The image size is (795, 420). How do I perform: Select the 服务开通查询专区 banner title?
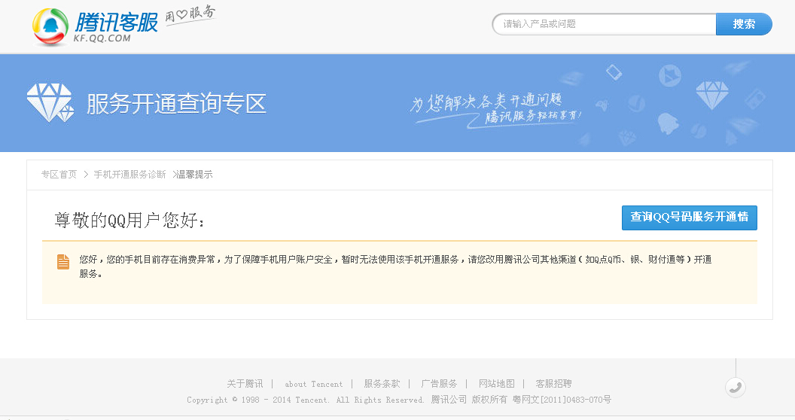pos(176,104)
